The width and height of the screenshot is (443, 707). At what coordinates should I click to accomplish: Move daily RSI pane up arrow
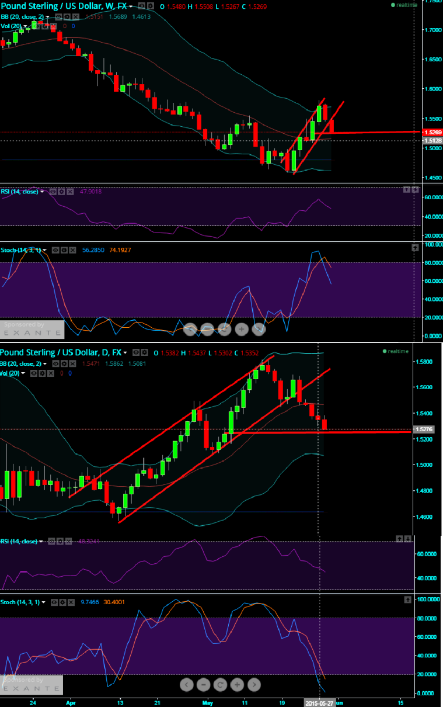tap(399, 539)
